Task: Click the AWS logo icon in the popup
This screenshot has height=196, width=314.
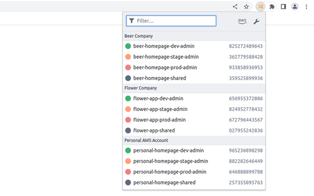Action: [242, 21]
